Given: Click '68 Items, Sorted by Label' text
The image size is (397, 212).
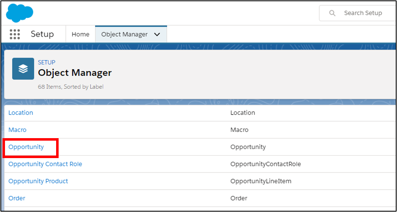Looking at the screenshot, I should pyautogui.click(x=71, y=87).
